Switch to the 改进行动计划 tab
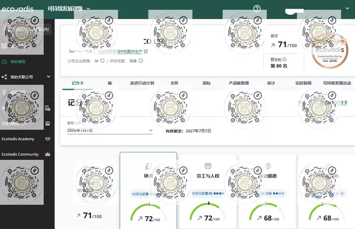The height and width of the screenshot is (229, 355). (x=142, y=83)
